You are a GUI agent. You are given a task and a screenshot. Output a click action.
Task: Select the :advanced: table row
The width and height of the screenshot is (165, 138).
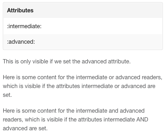[83, 42]
